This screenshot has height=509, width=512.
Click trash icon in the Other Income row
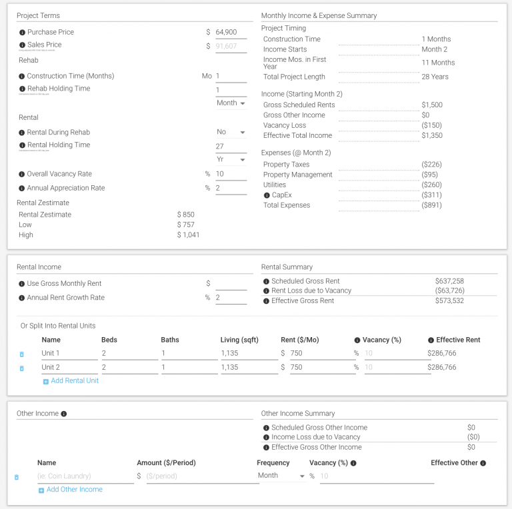point(17,477)
